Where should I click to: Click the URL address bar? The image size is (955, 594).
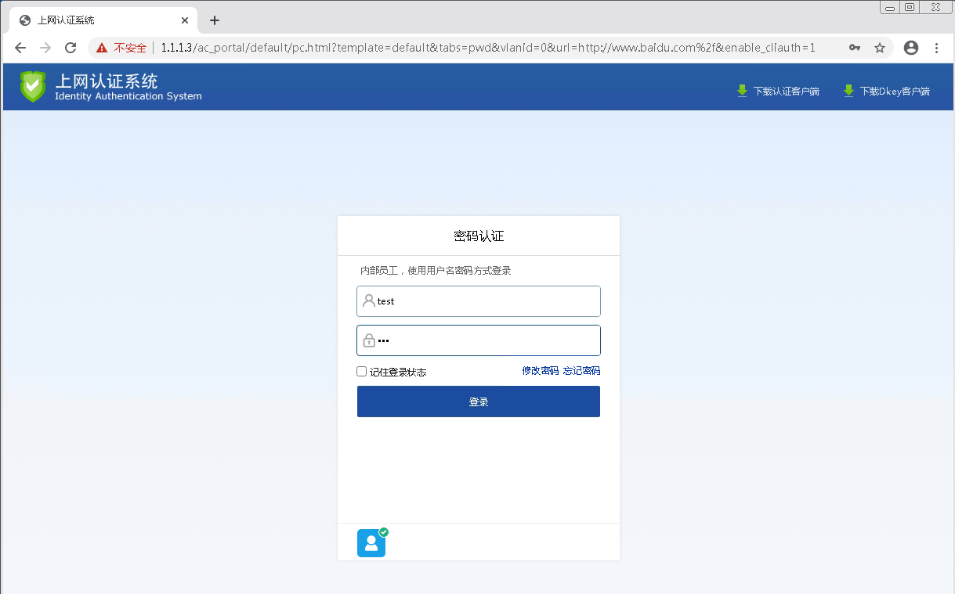tap(486, 48)
